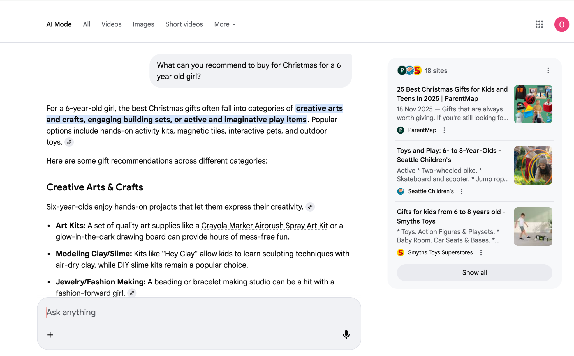Open the Google apps grid icon
The height and width of the screenshot is (356, 574).
[x=539, y=24]
